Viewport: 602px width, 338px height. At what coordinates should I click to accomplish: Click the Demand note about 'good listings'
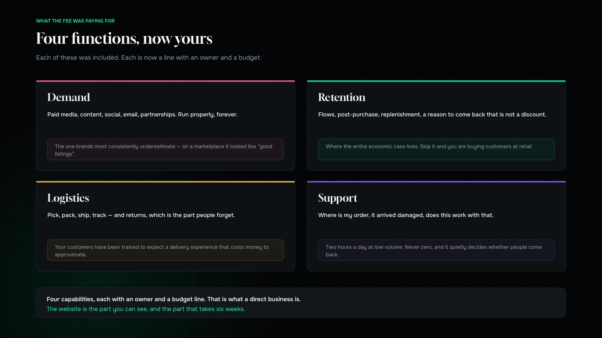(x=166, y=149)
